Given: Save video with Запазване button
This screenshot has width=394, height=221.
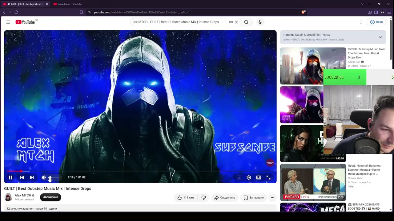Looking at the screenshot, I should (254, 198).
